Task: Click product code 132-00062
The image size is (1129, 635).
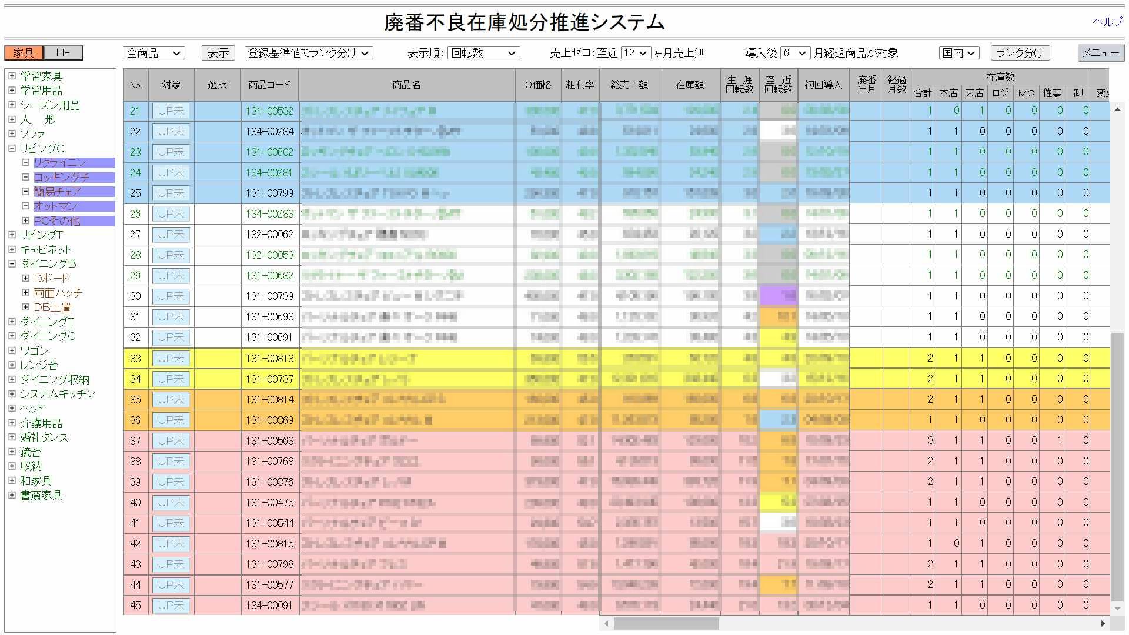Action: (x=269, y=235)
